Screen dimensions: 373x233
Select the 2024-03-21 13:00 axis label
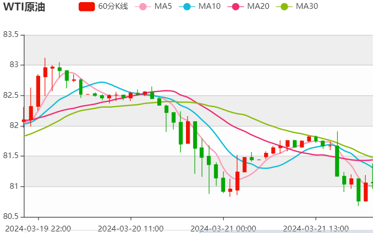click(x=317, y=228)
